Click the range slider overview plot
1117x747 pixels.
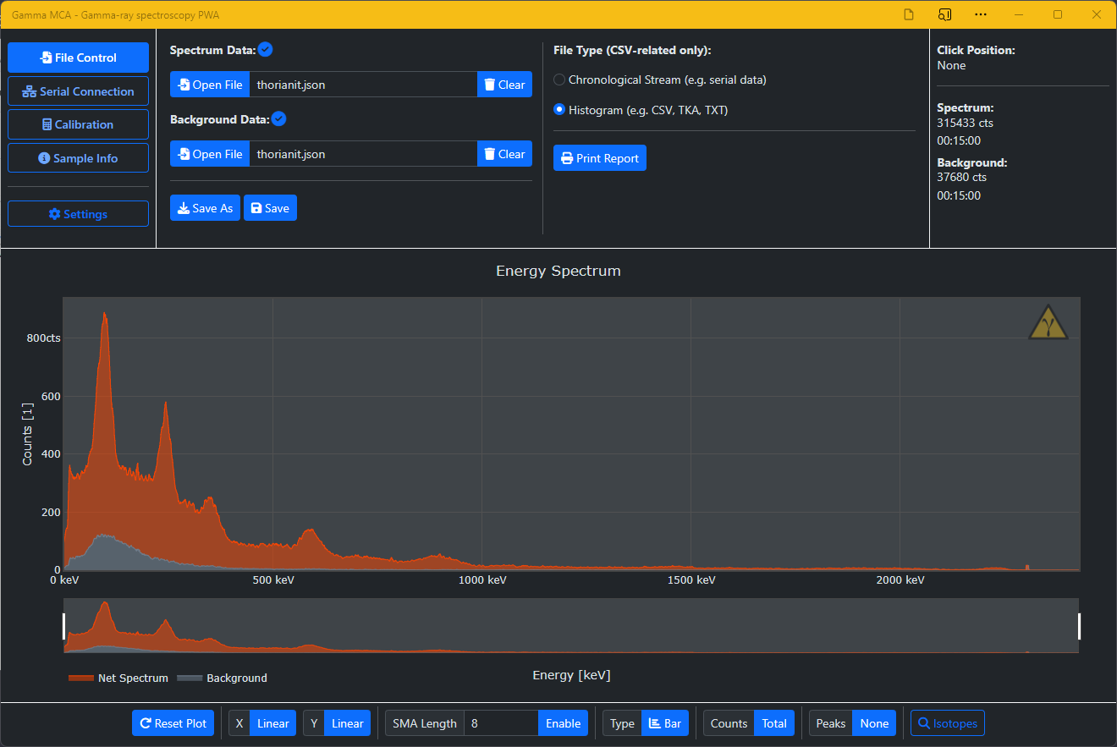[571, 625]
